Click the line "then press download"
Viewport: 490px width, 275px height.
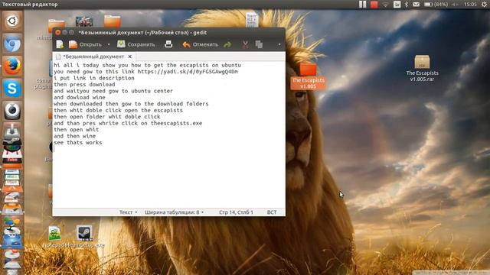pos(84,85)
